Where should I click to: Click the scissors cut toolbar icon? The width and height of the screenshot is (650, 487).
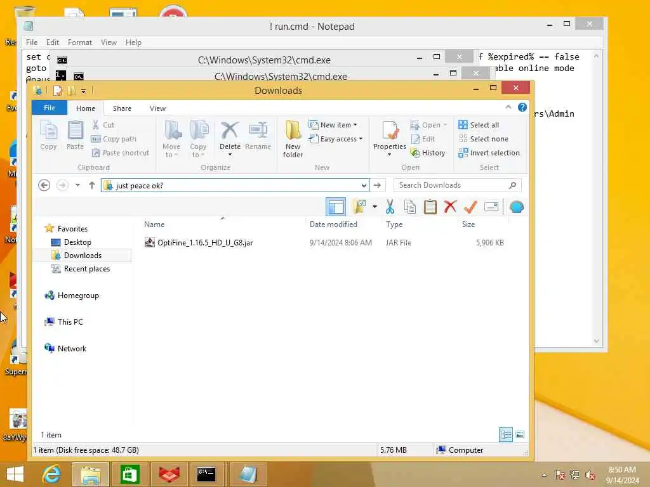[x=390, y=207]
